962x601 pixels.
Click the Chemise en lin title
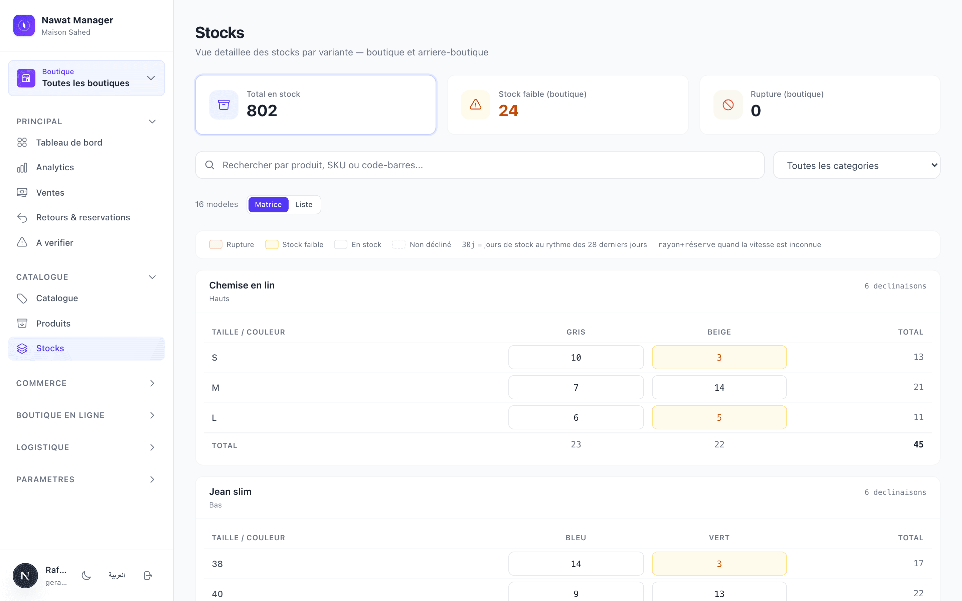click(242, 285)
